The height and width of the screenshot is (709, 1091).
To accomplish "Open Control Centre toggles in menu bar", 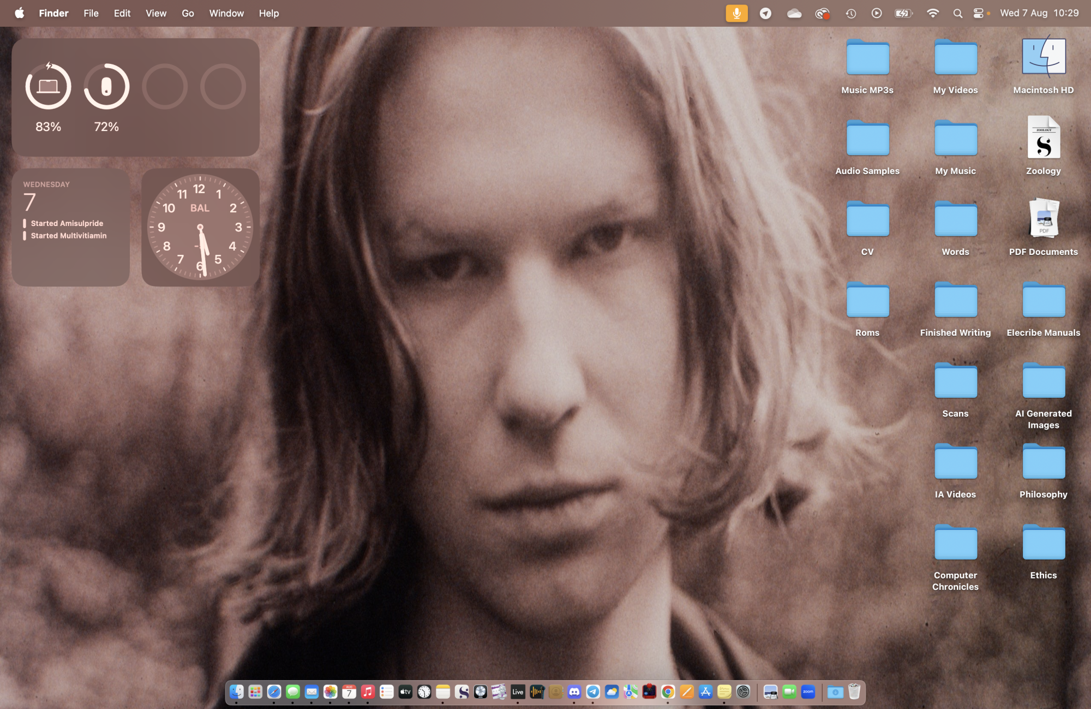I will pos(979,13).
